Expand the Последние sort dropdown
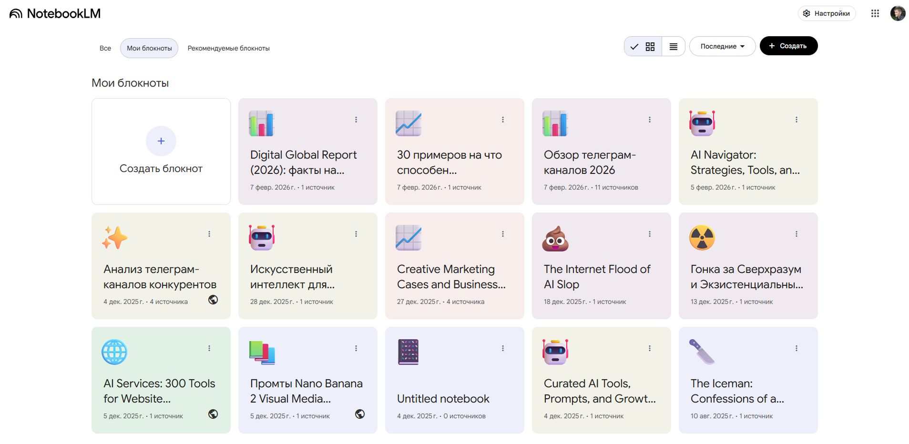The height and width of the screenshot is (444, 909). pos(722,46)
